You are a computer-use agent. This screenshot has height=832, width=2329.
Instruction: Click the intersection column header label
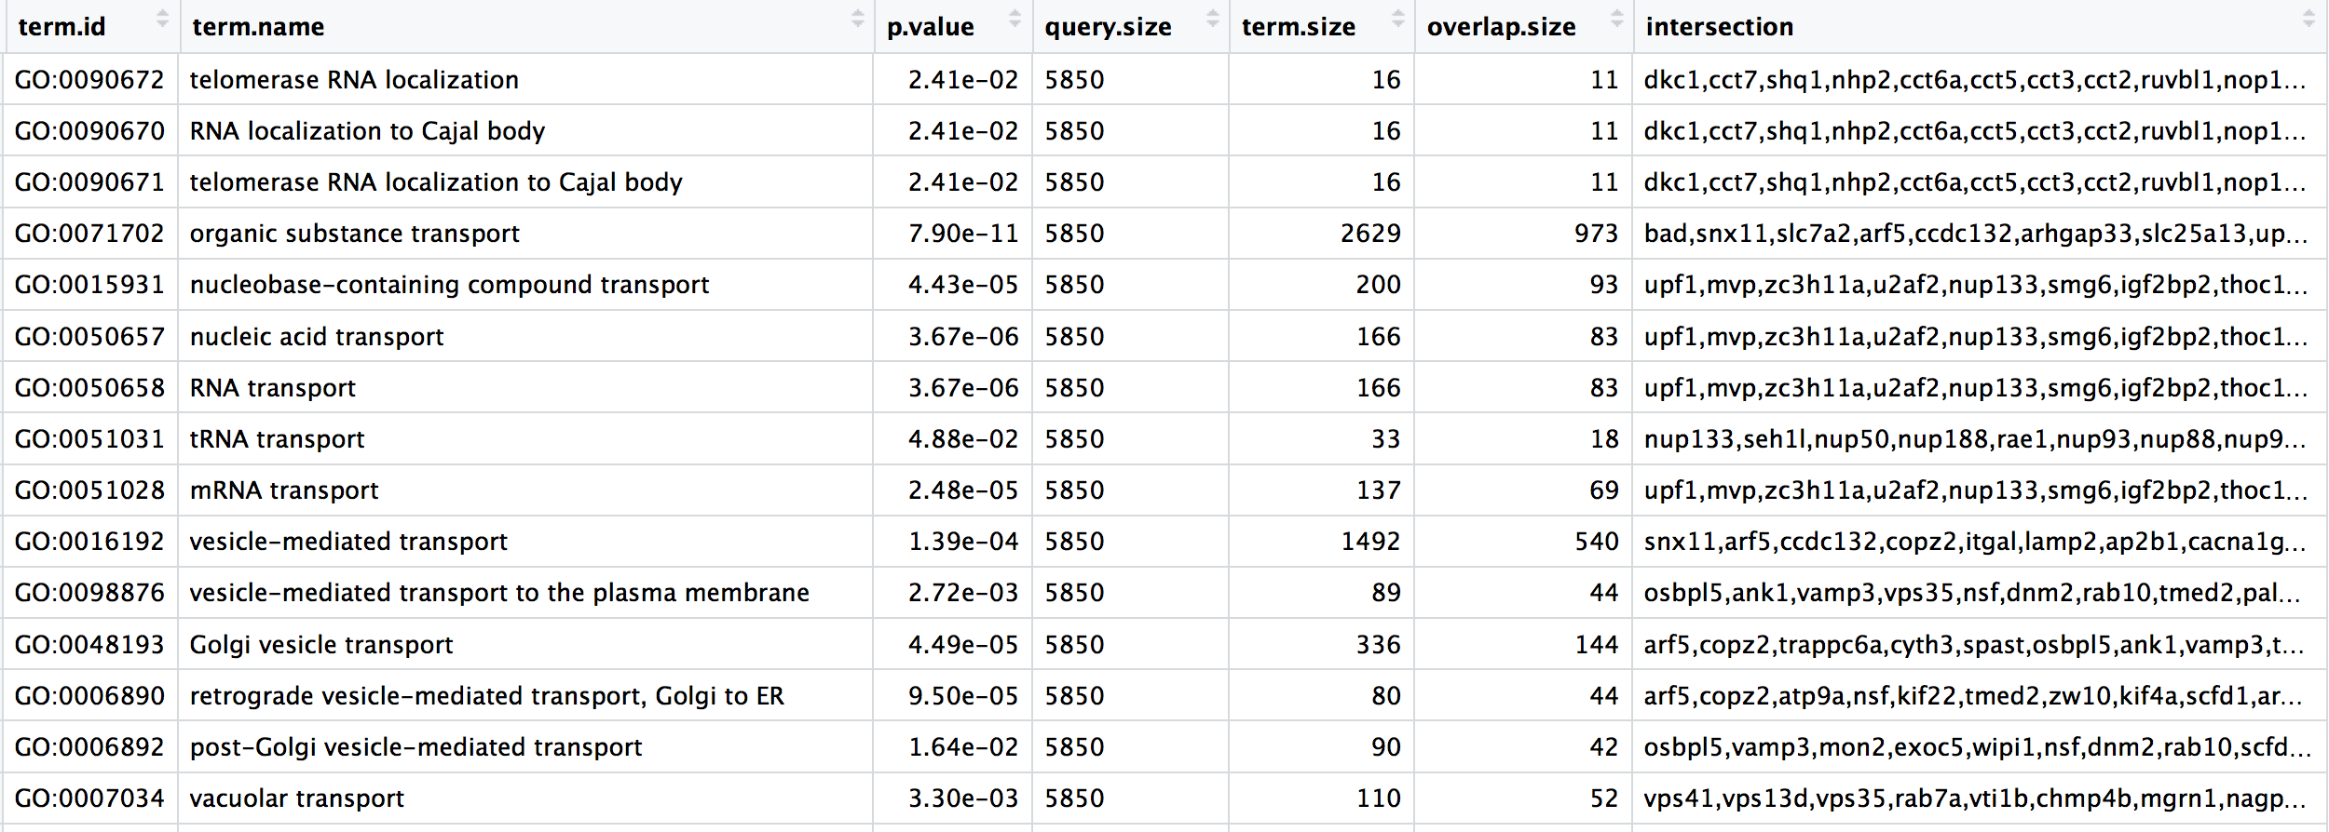1719,27
